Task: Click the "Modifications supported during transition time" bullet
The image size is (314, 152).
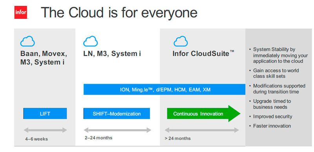Action: (277, 89)
